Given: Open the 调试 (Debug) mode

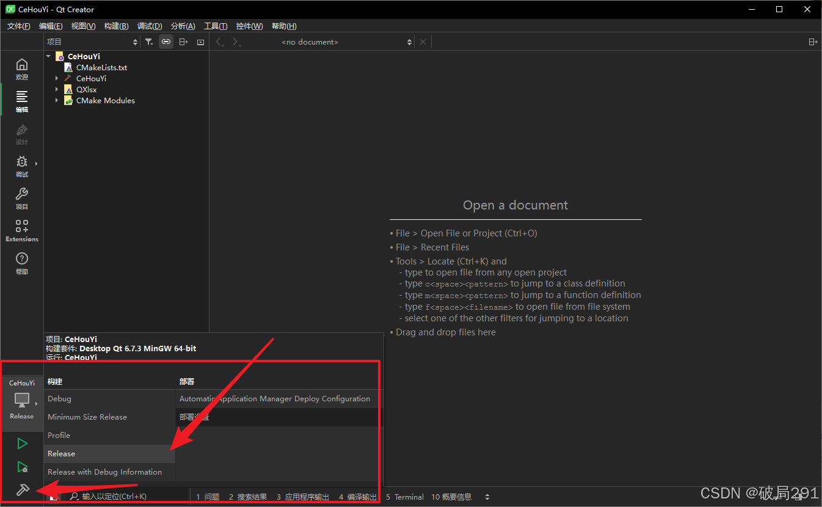Looking at the screenshot, I should (x=22, y=166).
